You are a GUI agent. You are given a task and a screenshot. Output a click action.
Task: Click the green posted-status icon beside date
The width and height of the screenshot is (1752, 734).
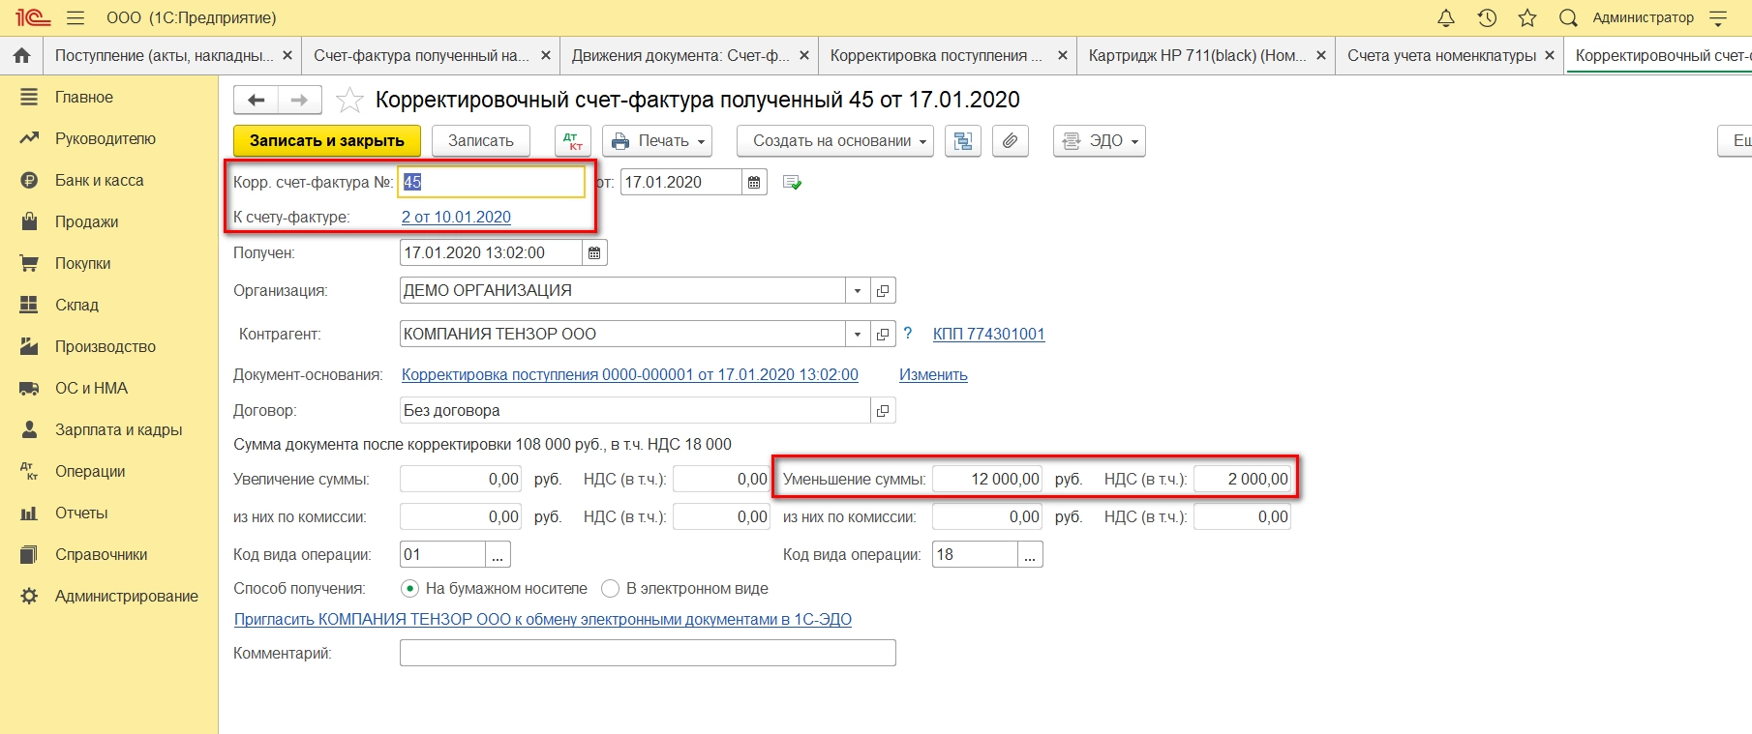792,182
